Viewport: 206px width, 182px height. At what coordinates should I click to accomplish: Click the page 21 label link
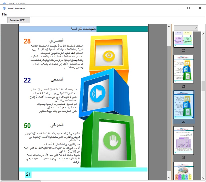coord(184,86)
